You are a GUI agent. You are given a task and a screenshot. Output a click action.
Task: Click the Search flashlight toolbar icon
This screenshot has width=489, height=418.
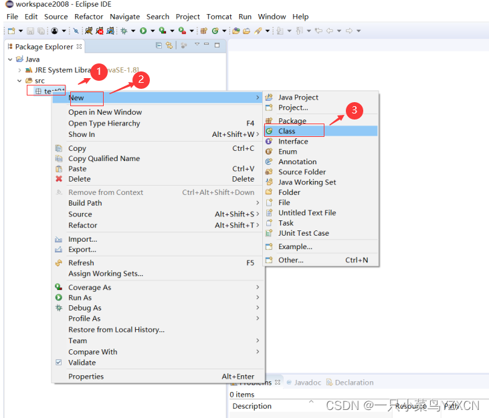click(258, 31)
